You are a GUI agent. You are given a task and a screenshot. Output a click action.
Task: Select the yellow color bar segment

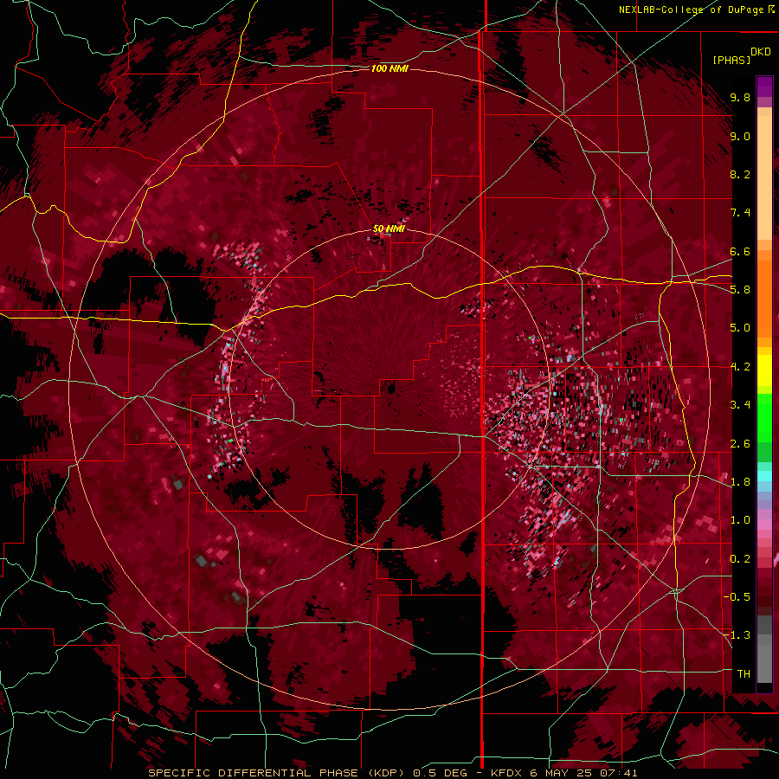point(764,370)
